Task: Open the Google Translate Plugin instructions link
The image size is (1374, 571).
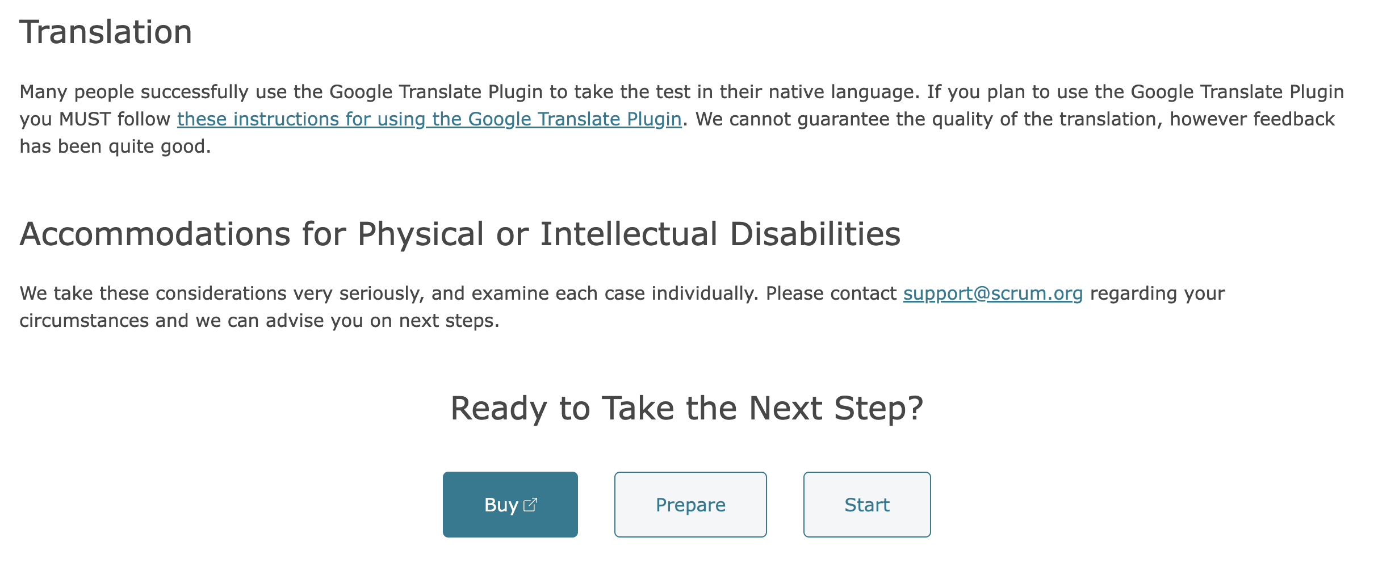Action: click(x=429, y=119)
